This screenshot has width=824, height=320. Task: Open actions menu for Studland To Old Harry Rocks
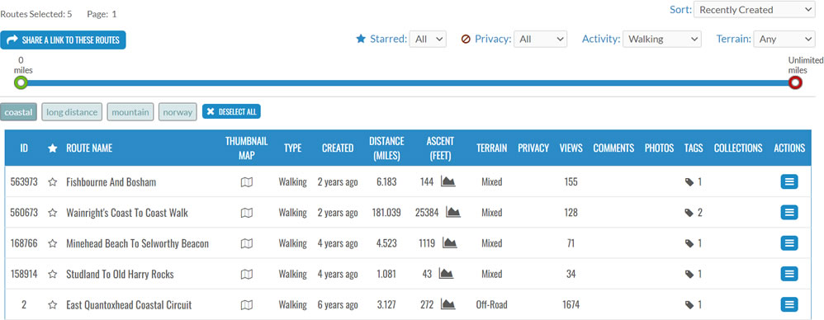coord(788,274)
